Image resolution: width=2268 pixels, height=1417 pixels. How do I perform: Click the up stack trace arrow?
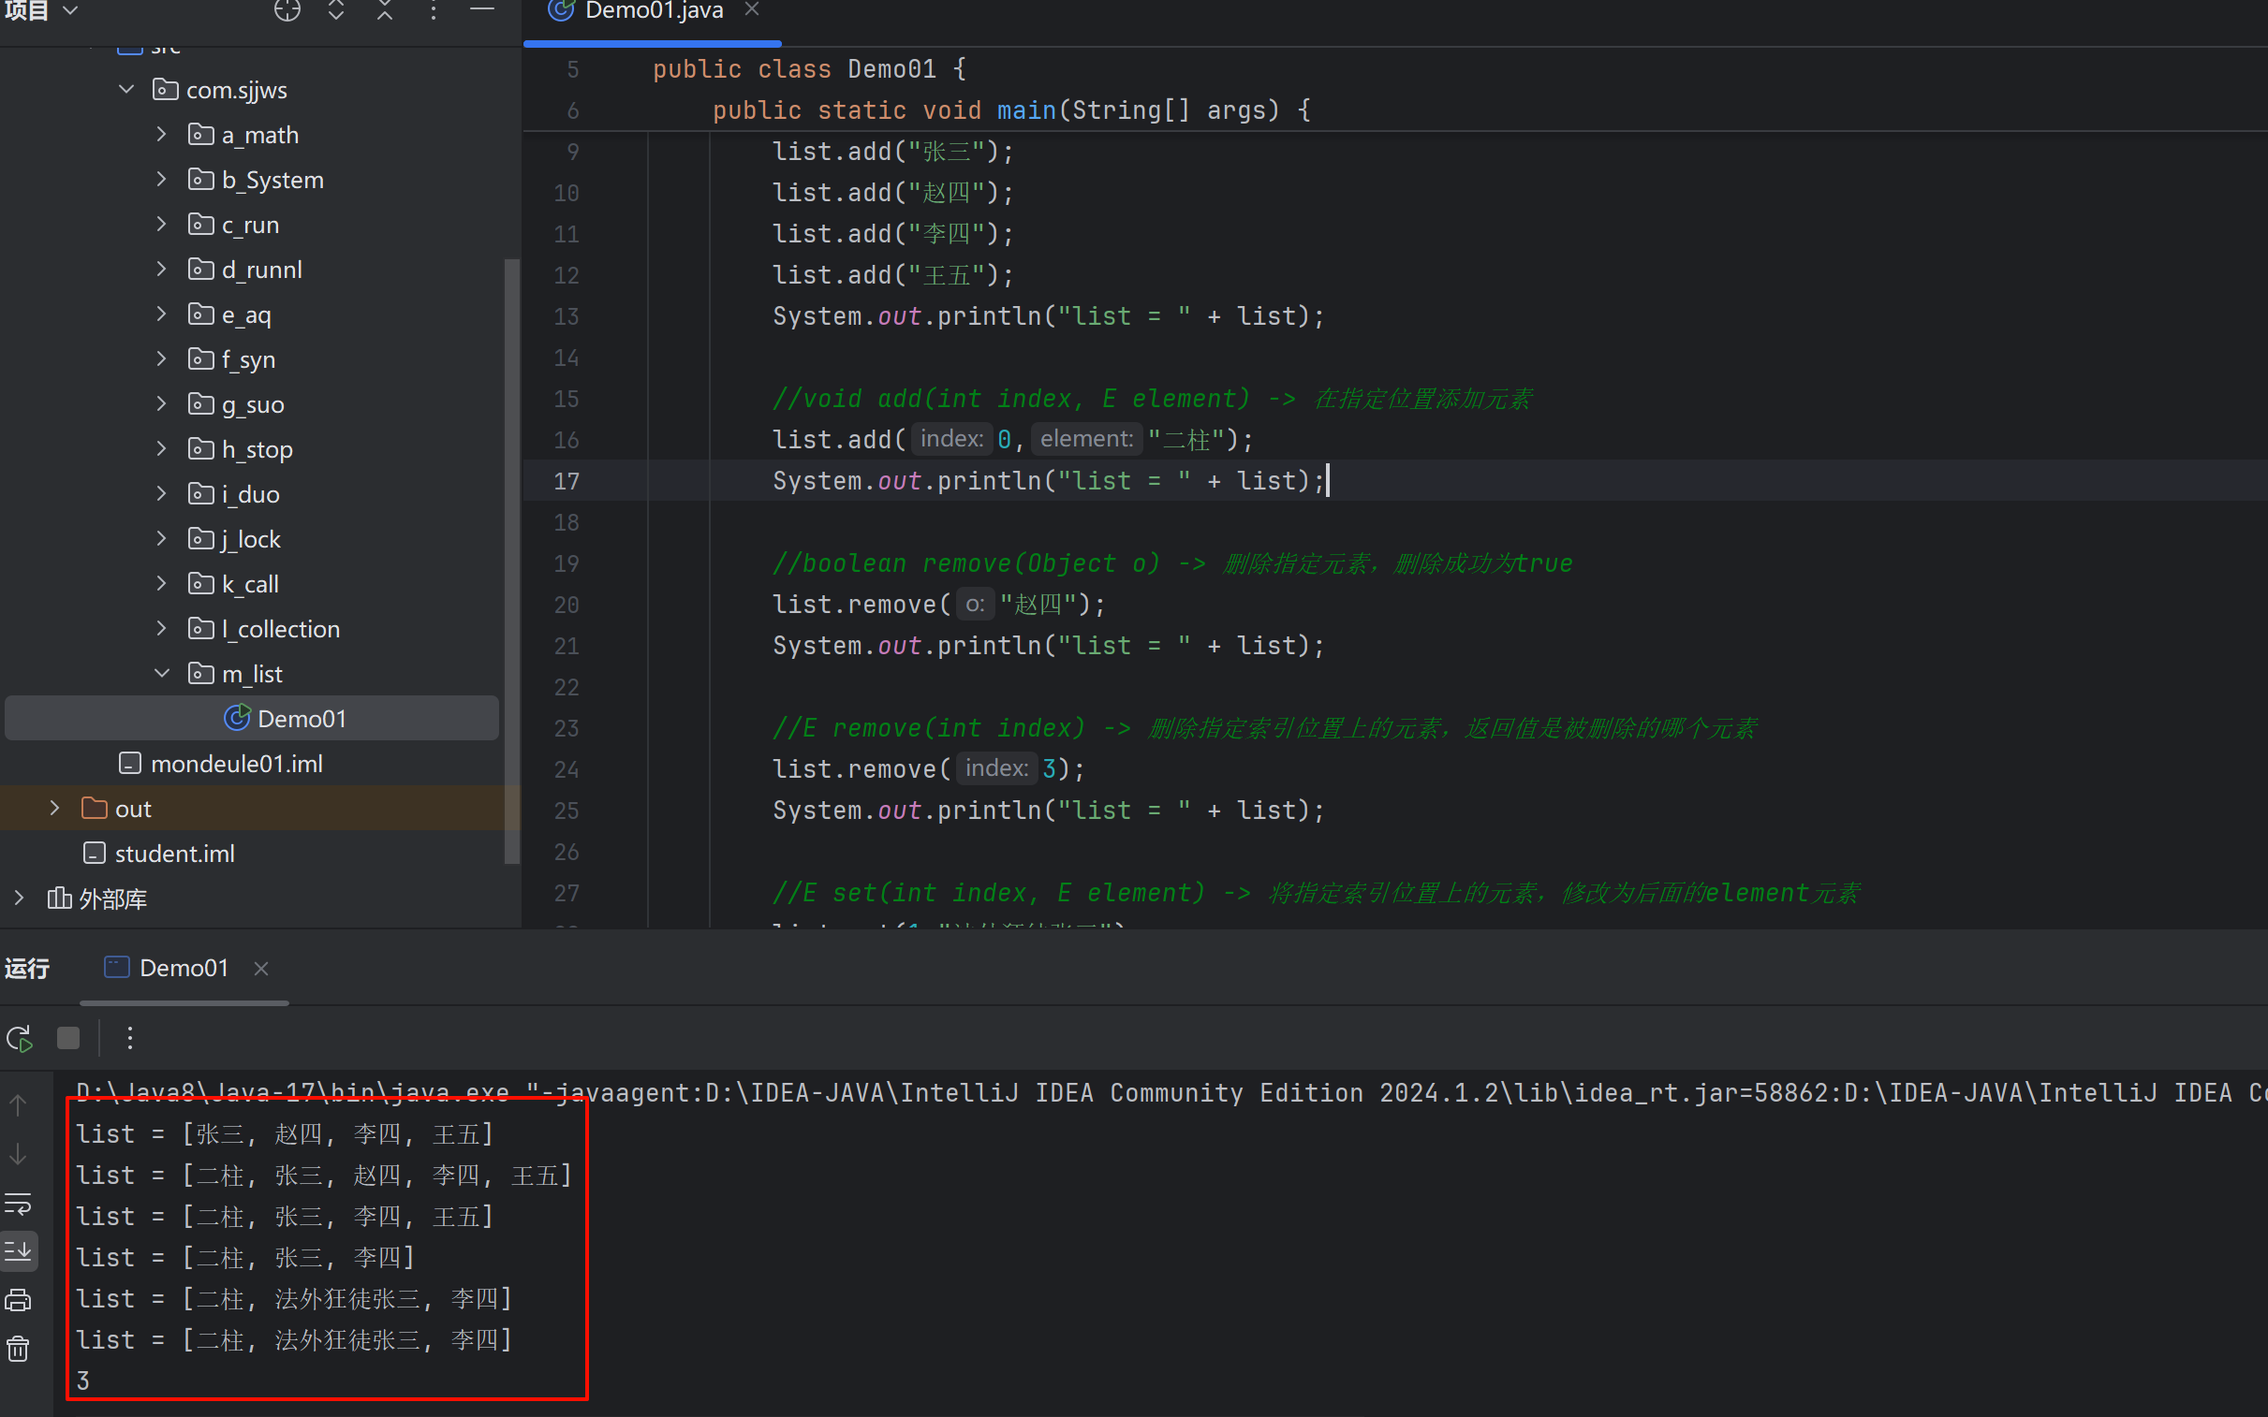point(19,1106)
